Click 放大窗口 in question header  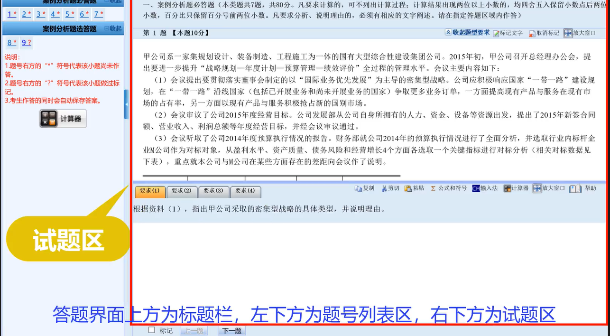pyautogui.click(x=580, y=33)
